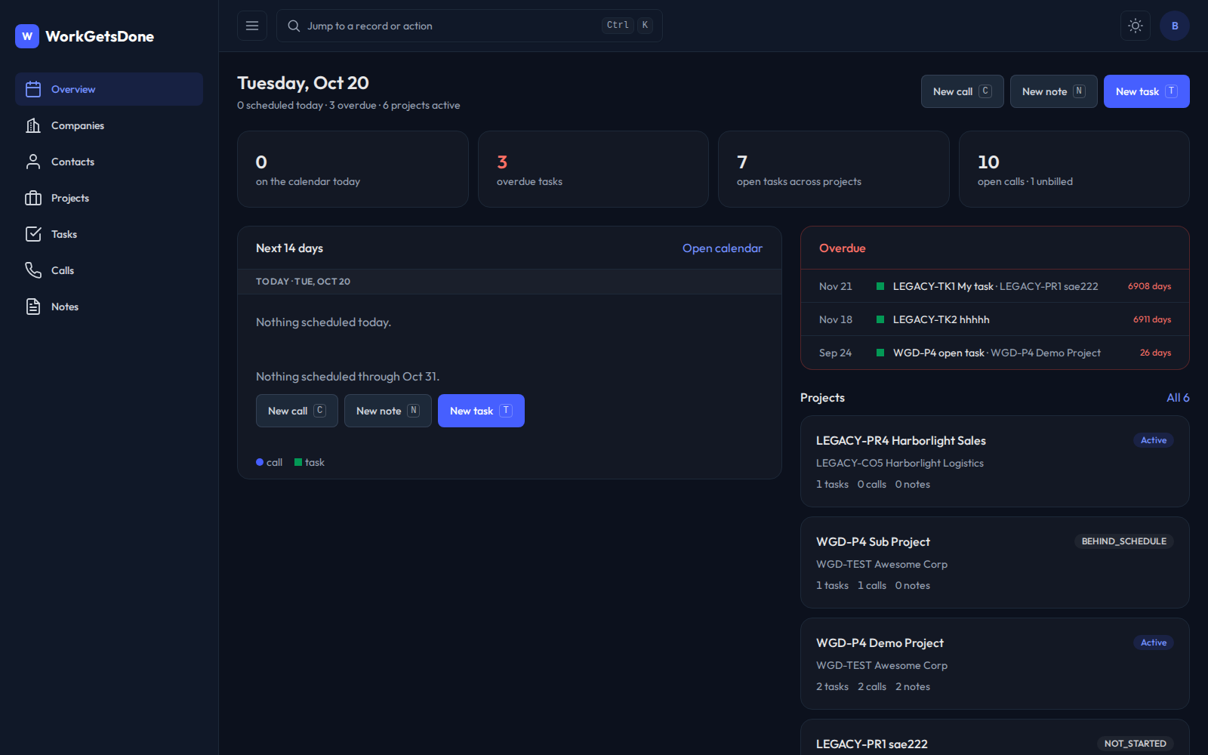Open the WGD-P4 Sub Project card
The height and width of the screenshot is (755, 1208).
995,562
